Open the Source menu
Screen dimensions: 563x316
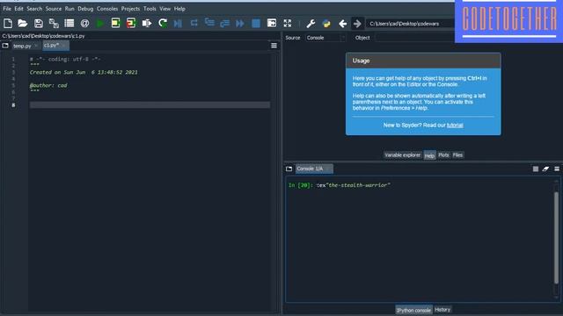click(x=54, y=9)
